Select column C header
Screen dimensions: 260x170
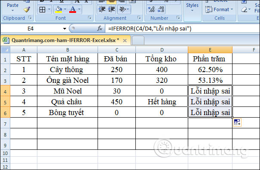[x=117, y=50]
